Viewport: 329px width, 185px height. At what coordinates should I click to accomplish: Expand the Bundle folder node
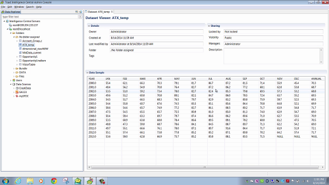14,68
